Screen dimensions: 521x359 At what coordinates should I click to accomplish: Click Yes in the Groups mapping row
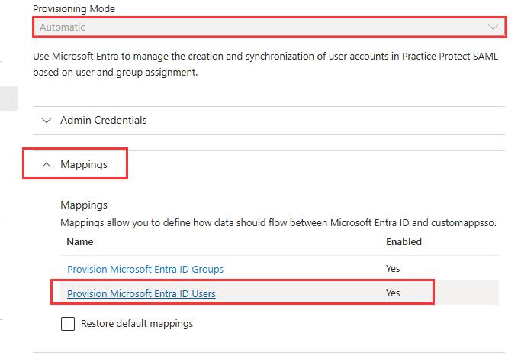click(x=393, y=269)
